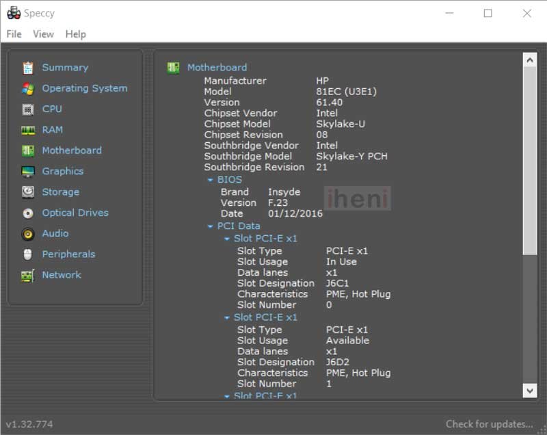Viewport: 547px width, 435px height.
Task: Click the Motherboard header icon in main panel
Action: [174, 67]
